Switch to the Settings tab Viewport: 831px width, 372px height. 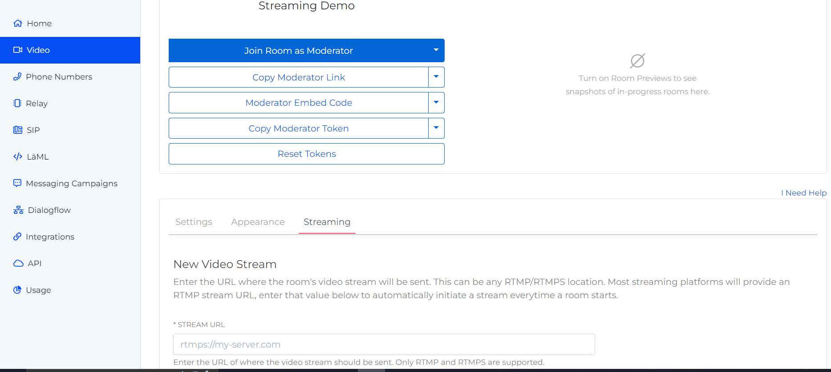tap(194, 222)
